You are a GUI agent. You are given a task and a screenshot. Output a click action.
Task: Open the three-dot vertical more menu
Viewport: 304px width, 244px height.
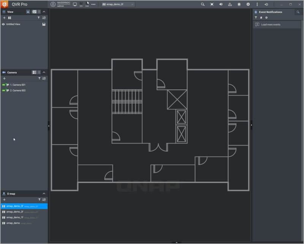(257, 4)
